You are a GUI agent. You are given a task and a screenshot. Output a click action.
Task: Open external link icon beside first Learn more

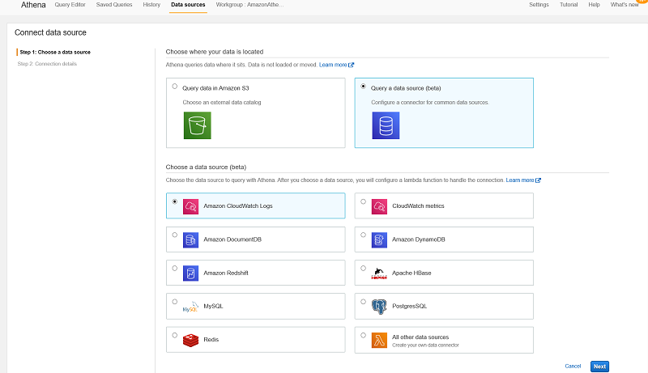(351, 65)
